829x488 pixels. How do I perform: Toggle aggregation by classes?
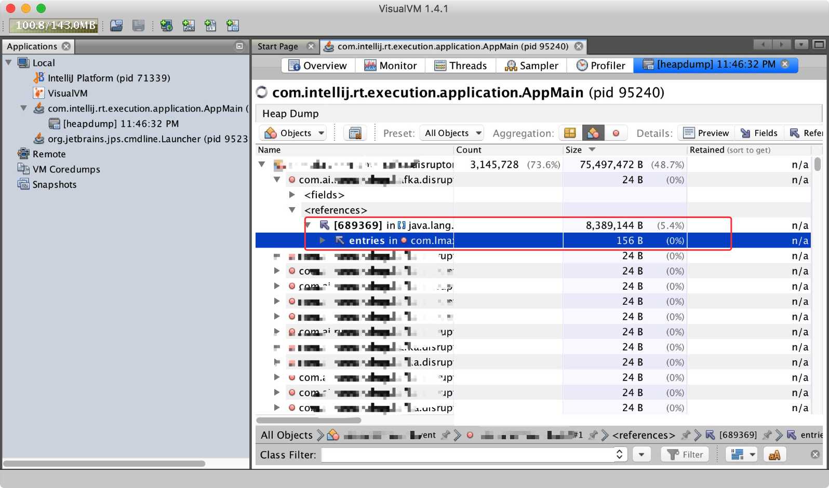pos(593,133)
